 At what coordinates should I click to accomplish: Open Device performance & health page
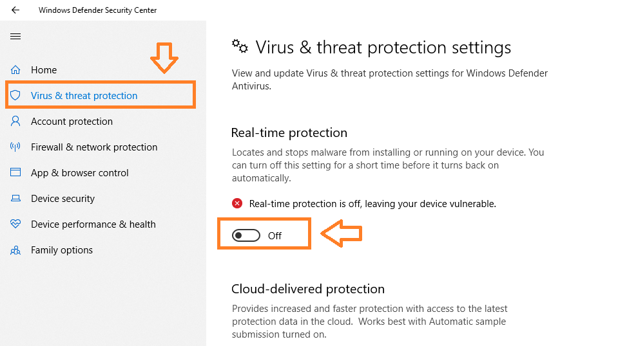[x=93, y=224]
